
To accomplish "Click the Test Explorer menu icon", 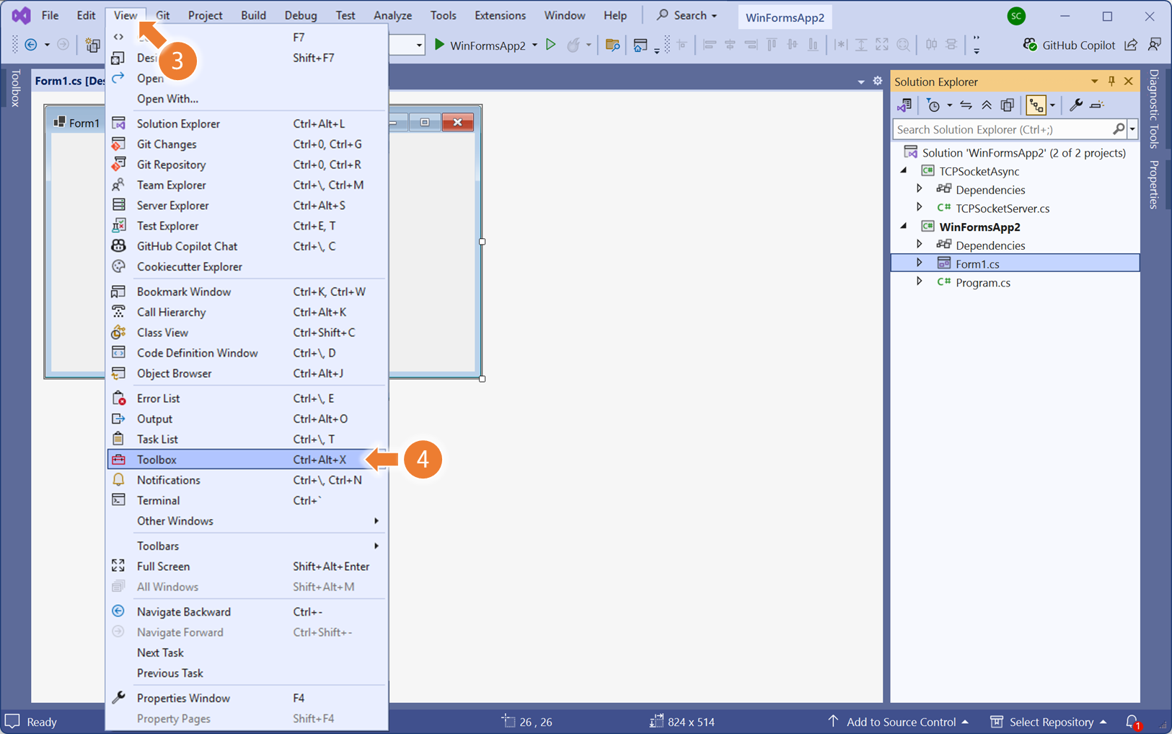I will click(119, 225).
